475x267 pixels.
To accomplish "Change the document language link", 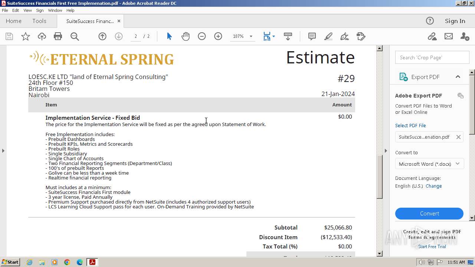I will click(x=434, y=186).
